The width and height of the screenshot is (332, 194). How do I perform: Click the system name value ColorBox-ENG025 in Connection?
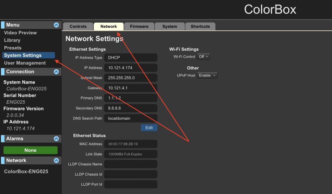(x=27, y=89)
